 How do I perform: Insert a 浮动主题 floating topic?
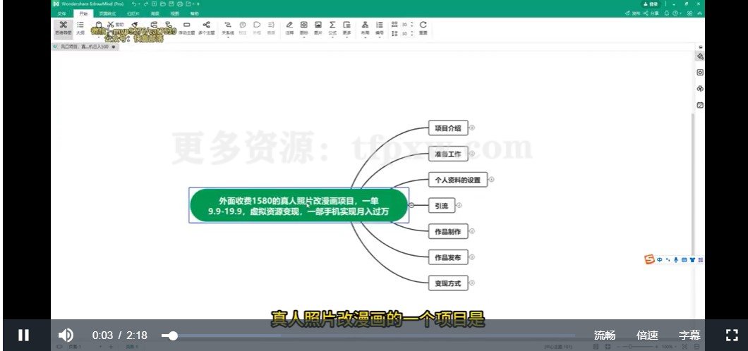(186, 28)
